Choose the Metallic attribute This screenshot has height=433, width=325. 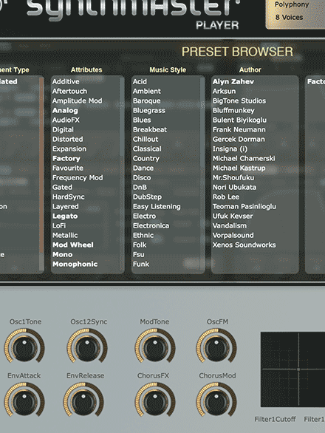click(x=65, y=235)
